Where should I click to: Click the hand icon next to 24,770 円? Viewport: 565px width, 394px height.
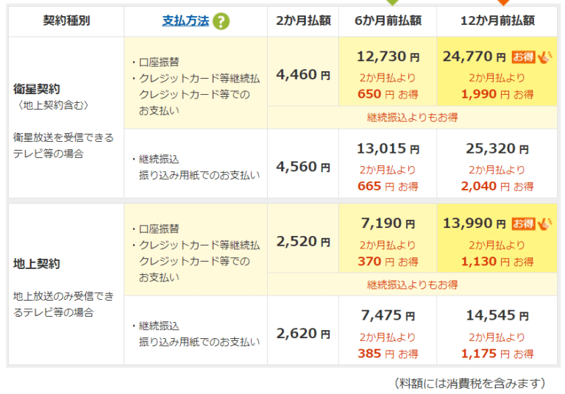click(544, 57)
